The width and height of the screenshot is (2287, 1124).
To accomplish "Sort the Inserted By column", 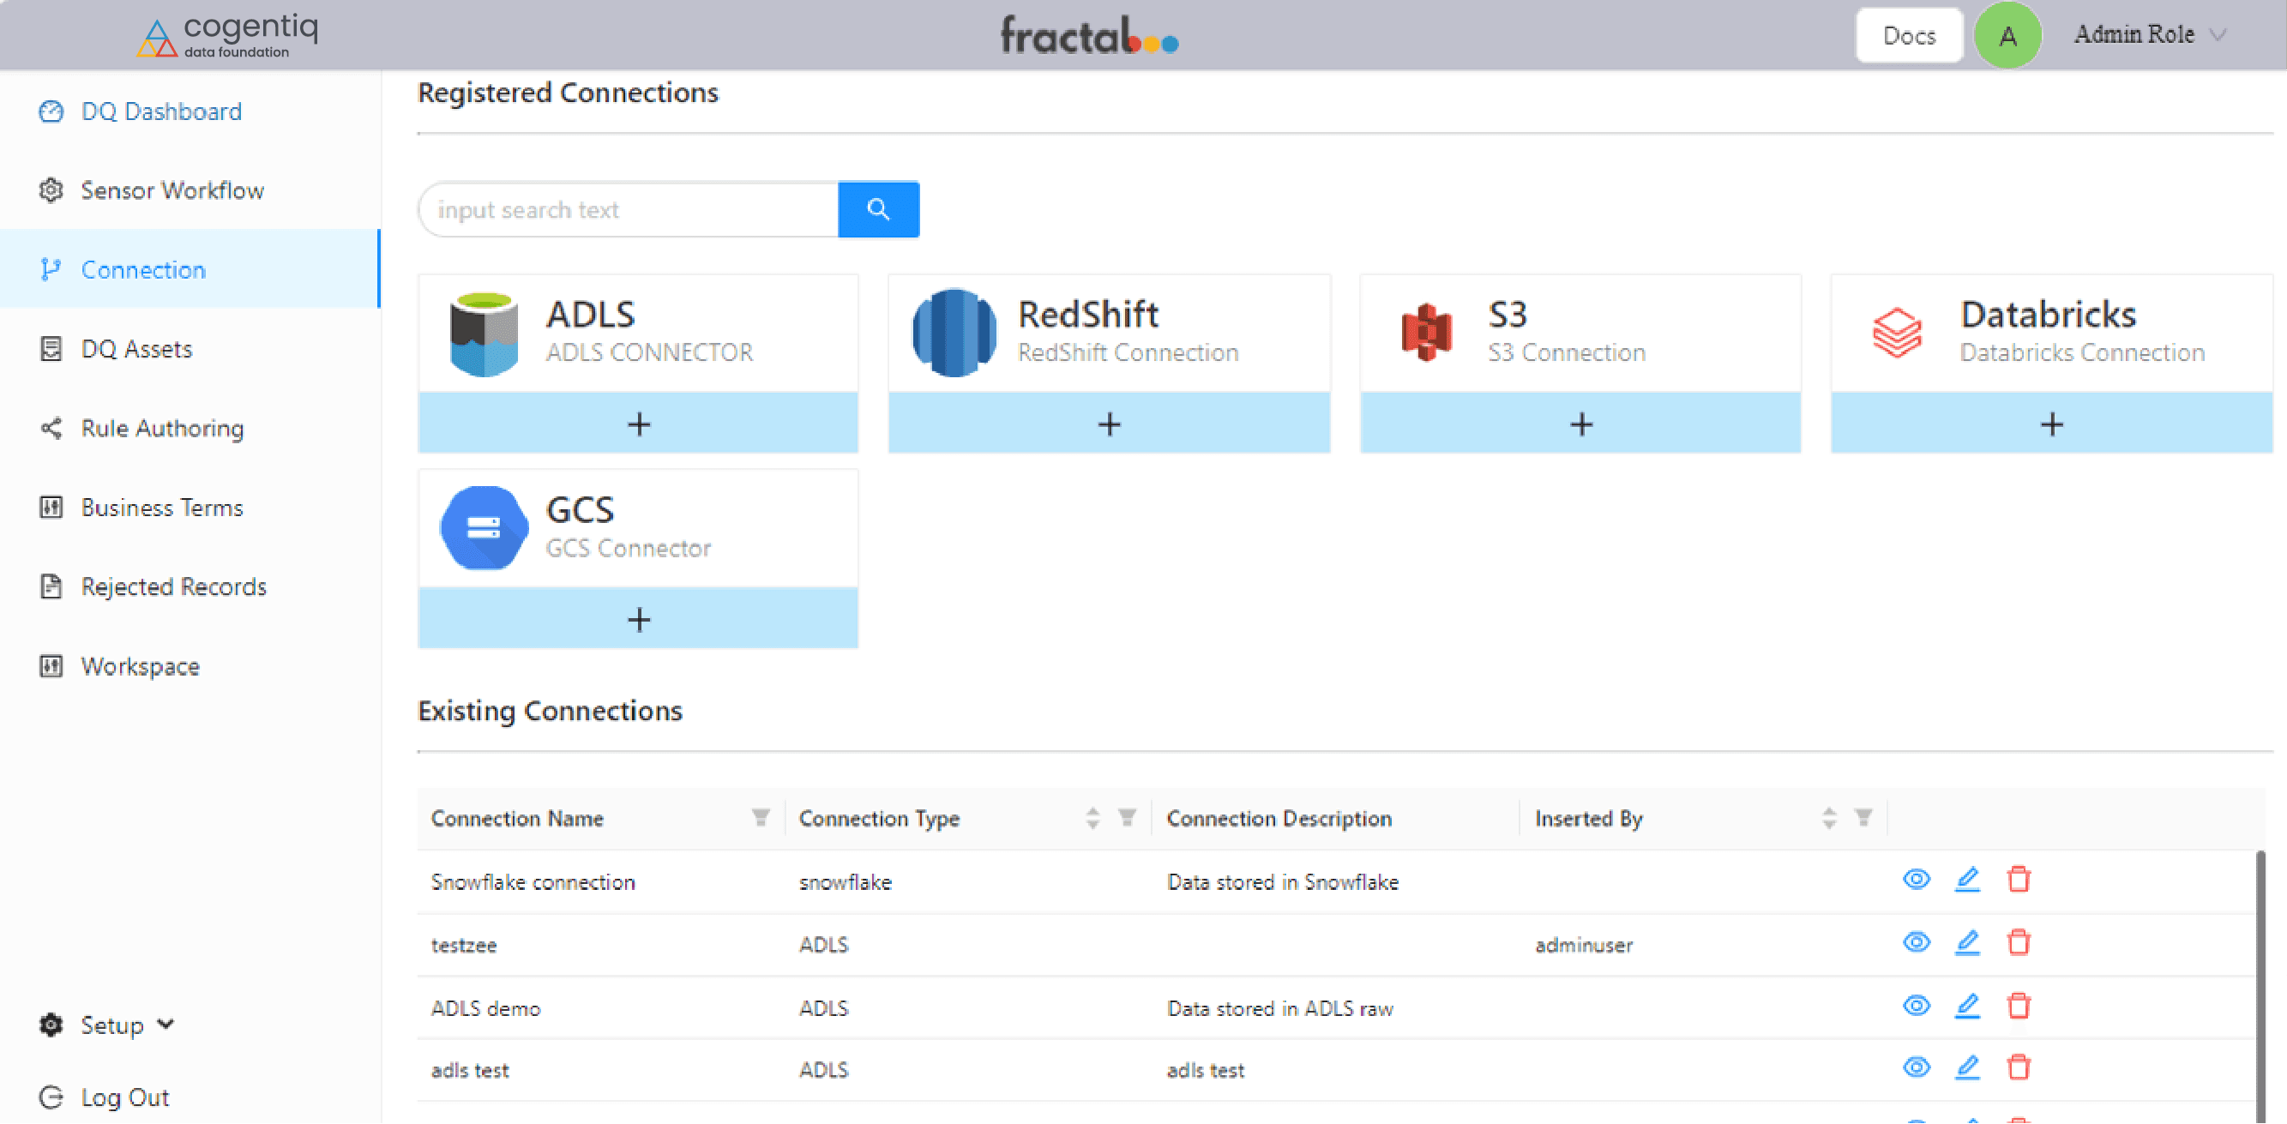I will click(1829, 818).
